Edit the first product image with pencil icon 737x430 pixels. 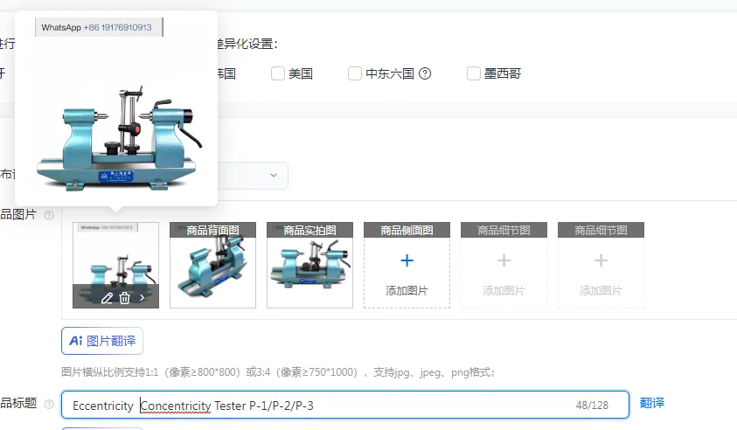107,298
